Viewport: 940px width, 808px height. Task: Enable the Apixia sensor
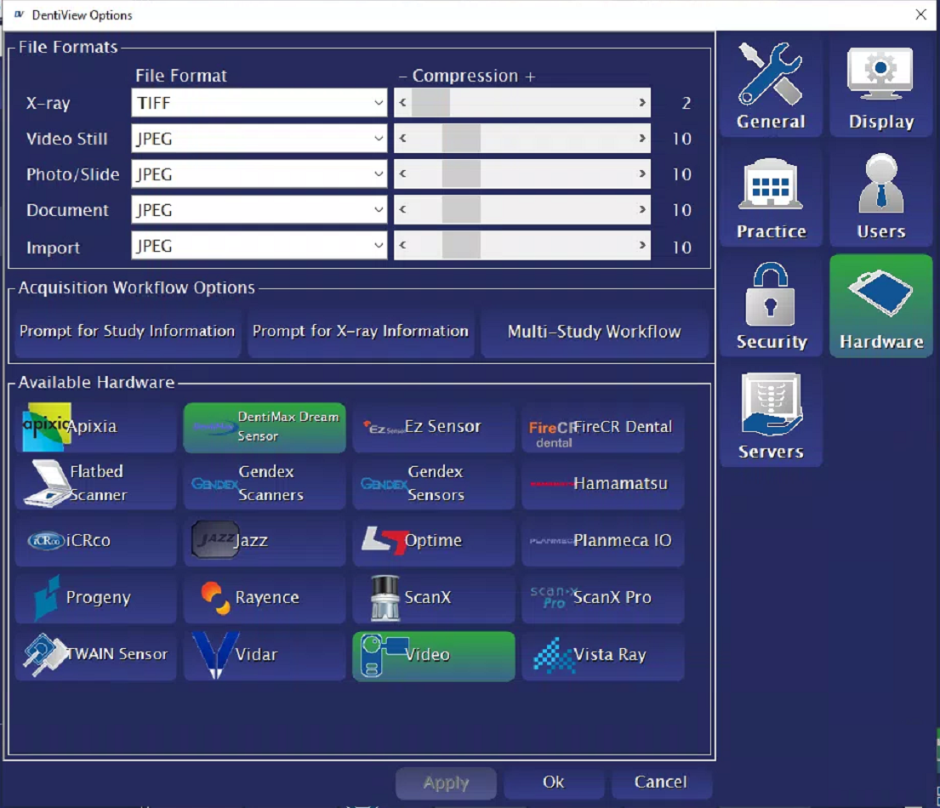(x=95, y=428)
